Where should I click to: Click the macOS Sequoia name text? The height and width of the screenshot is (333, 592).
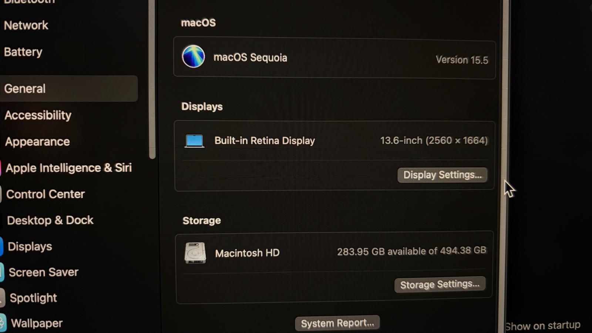pyautogui.click(x=250, y=58)
